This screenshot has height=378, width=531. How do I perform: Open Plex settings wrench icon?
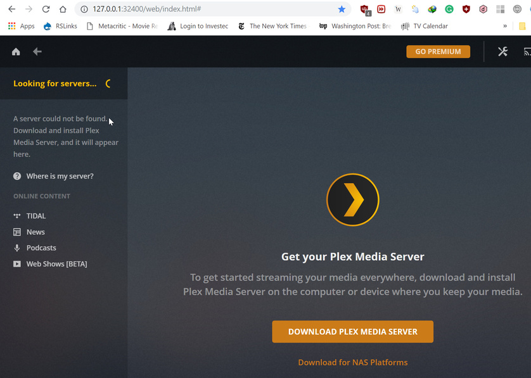point(502,51)
